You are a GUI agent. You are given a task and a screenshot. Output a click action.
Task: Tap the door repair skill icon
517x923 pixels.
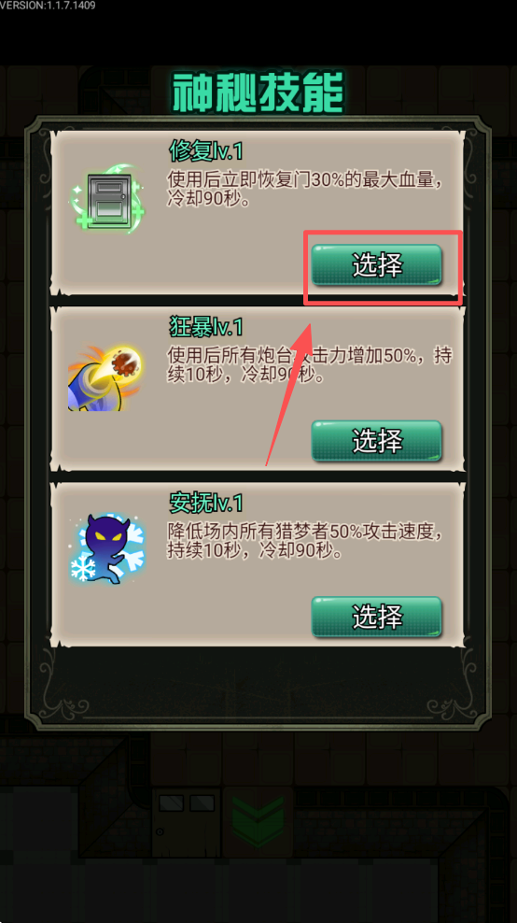click(107, 198)
